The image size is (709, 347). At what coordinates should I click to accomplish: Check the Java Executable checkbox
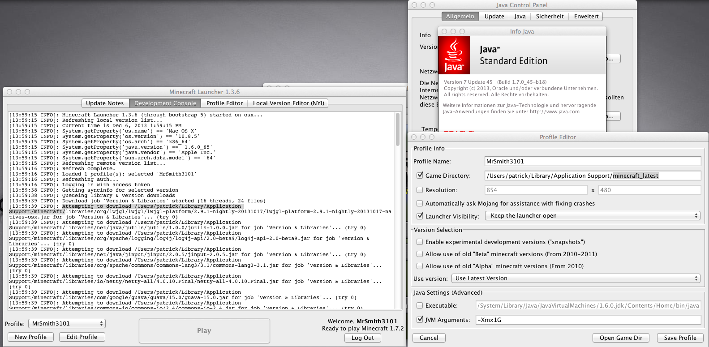[x=420, y=305]
